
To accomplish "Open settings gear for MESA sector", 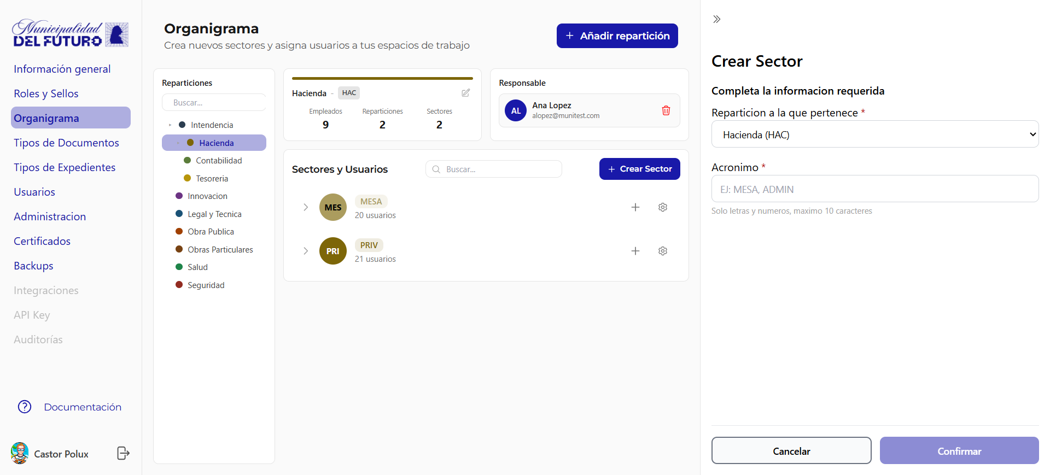I will (662, 207).
